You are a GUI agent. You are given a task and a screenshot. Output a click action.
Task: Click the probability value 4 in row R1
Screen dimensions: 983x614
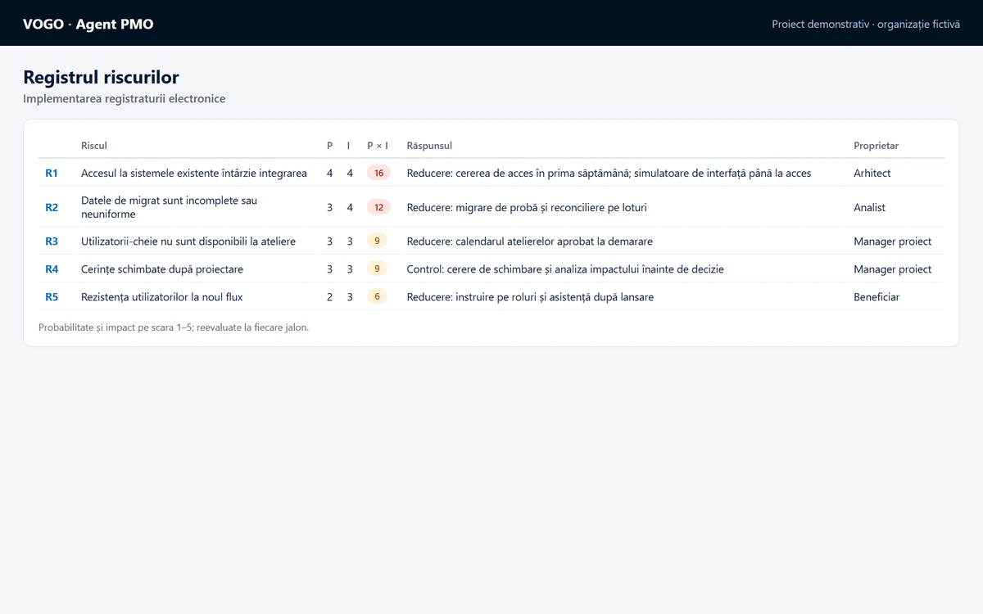tap(330, 174)
